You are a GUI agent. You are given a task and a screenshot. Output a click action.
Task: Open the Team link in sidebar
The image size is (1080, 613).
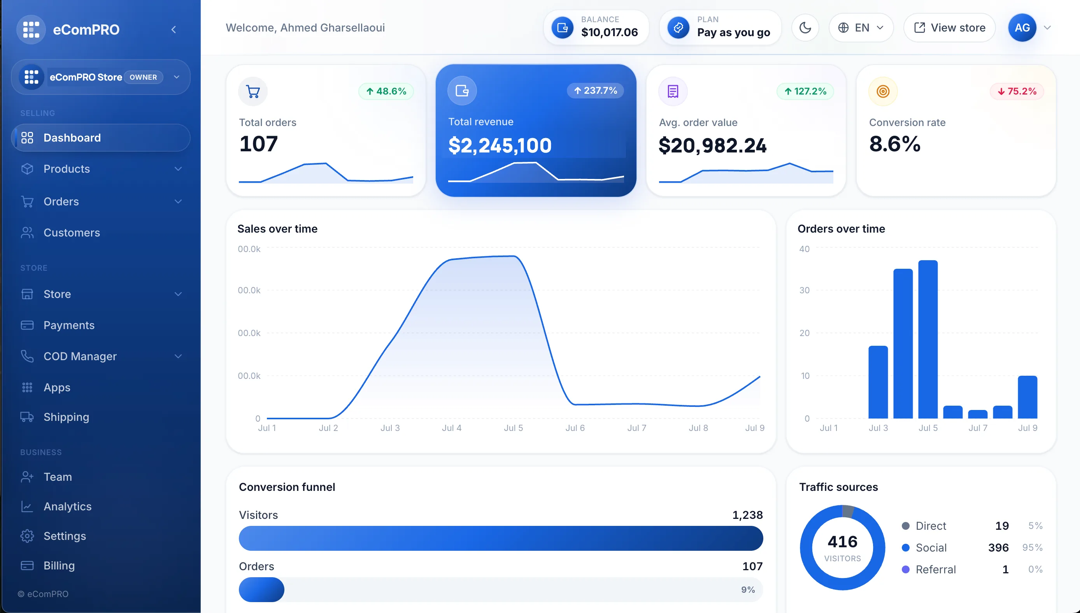point(101,476)
